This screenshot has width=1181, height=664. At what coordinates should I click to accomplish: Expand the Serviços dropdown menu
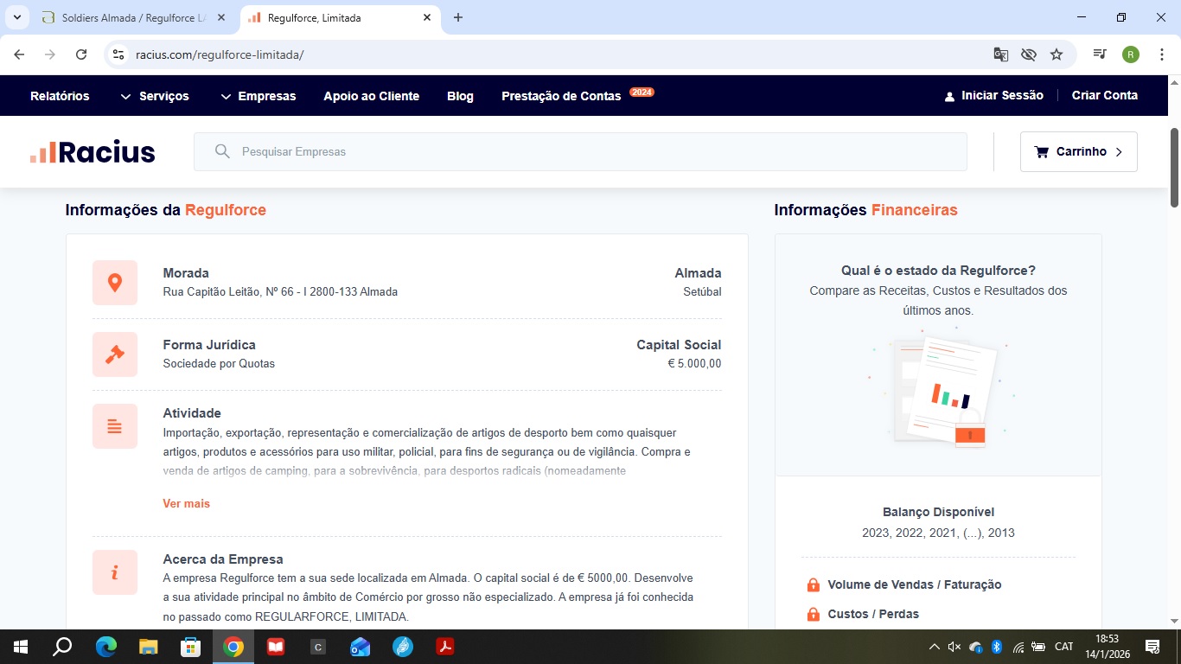click(x=155, y=96)
